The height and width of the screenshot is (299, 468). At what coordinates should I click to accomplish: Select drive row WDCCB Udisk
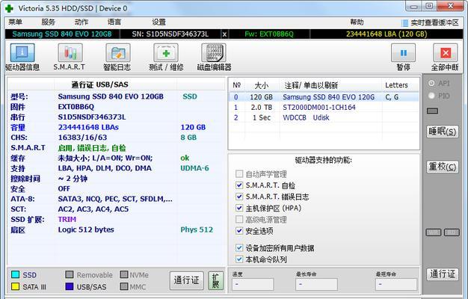pyautogui.click(x=324, y=117)
